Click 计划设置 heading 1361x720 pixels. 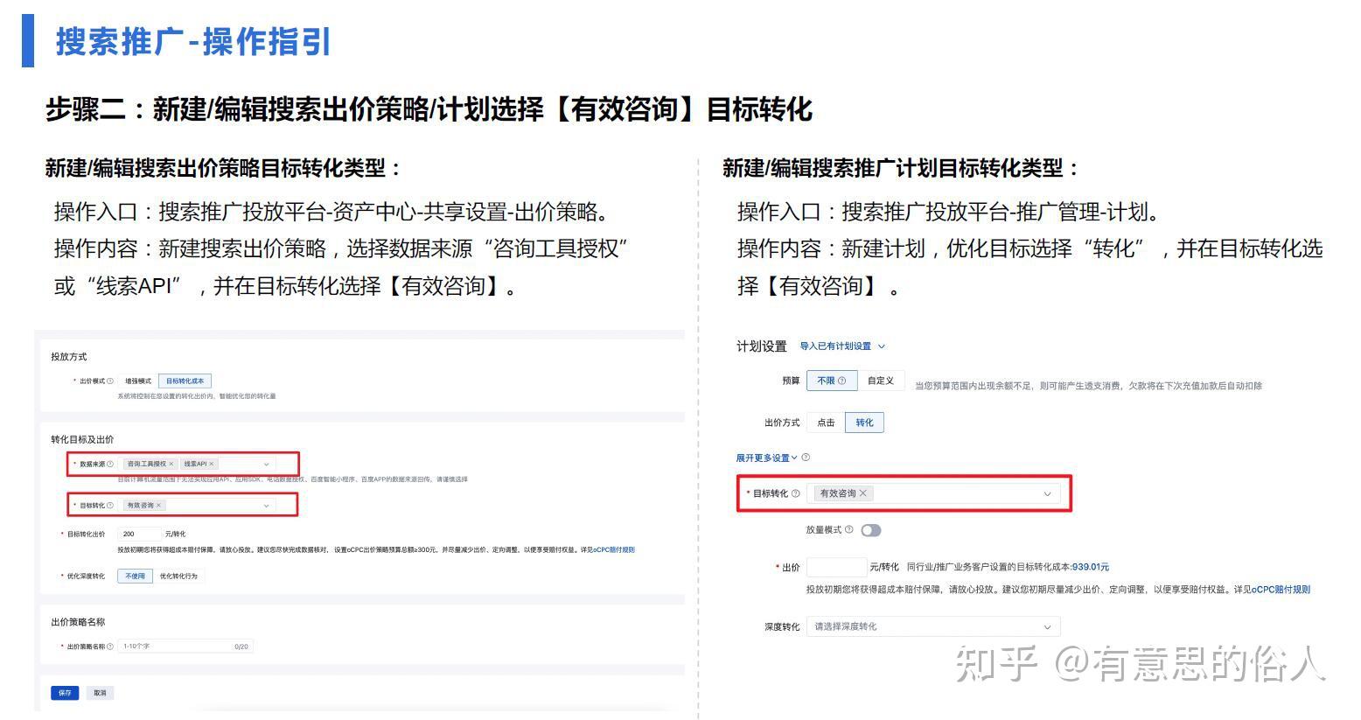point(762,346)
